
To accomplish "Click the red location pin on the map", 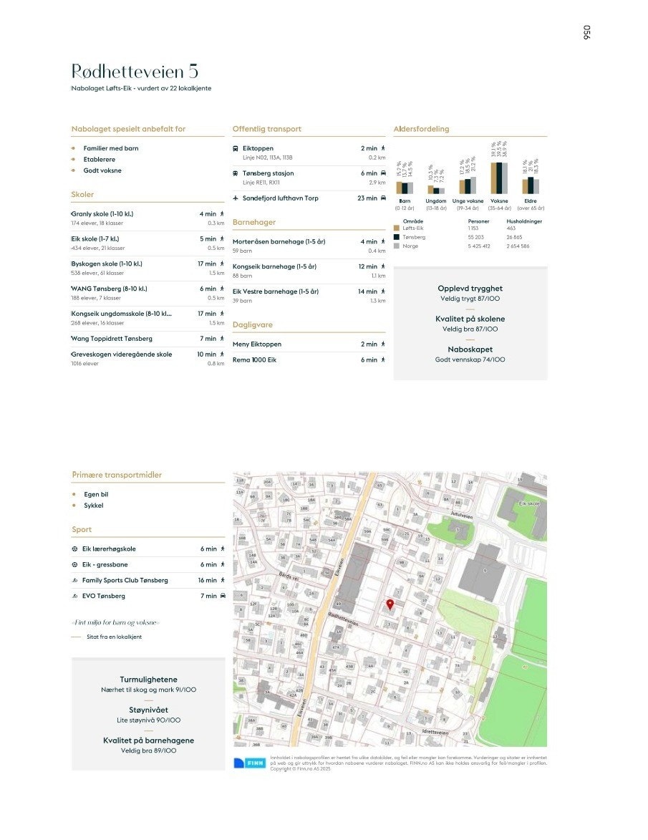I will coord(390,605).
